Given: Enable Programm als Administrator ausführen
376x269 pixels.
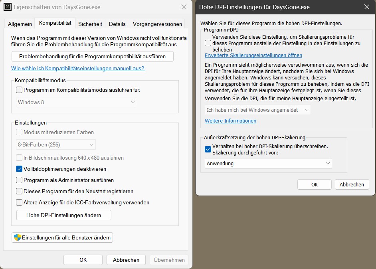Looking at the screenshot, I should point(19,180).
